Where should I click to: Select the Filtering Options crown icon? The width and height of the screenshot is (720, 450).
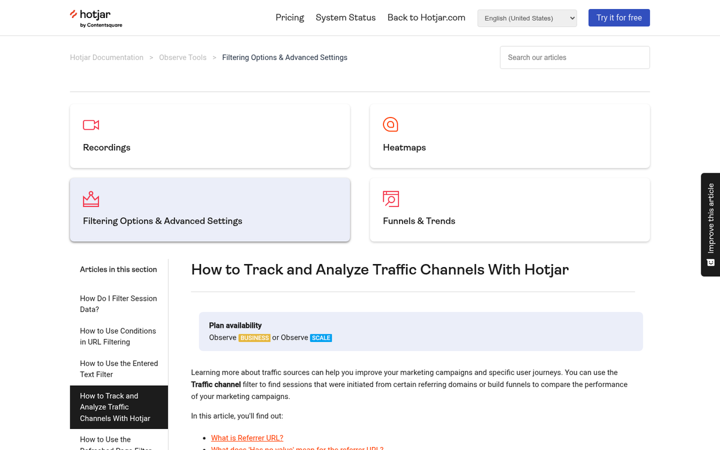[x=91, y=199]
